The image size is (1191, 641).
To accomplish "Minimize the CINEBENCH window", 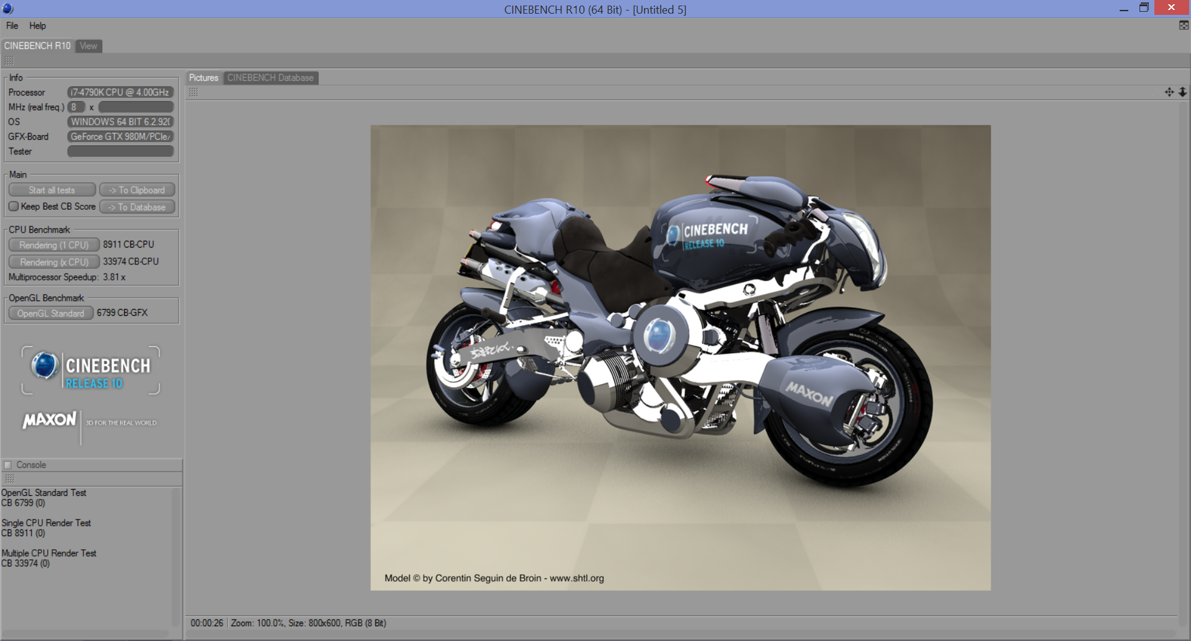I will pos(1123,8).
